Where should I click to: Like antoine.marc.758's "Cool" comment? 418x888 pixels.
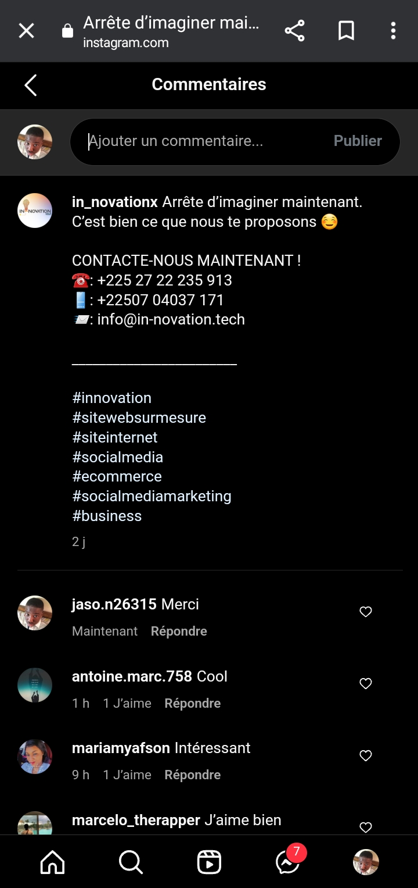(x=366, y=684)
